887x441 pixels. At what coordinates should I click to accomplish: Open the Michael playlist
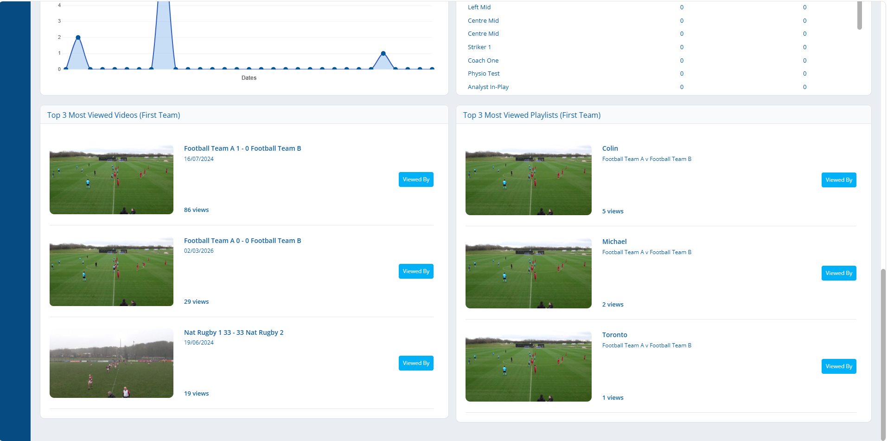(x=614, y=241)
